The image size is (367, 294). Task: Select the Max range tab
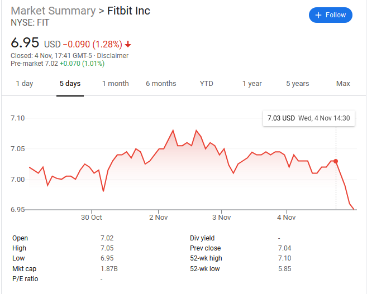pos(343,84)
